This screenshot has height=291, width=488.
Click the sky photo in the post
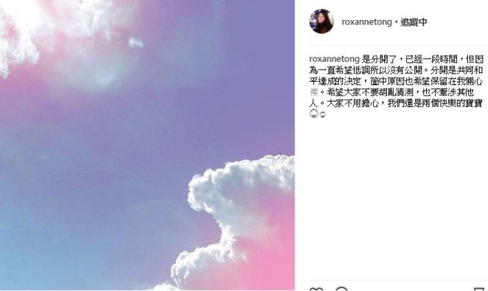tap(147, 145)
